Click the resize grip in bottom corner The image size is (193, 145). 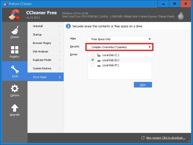(189, 141)
